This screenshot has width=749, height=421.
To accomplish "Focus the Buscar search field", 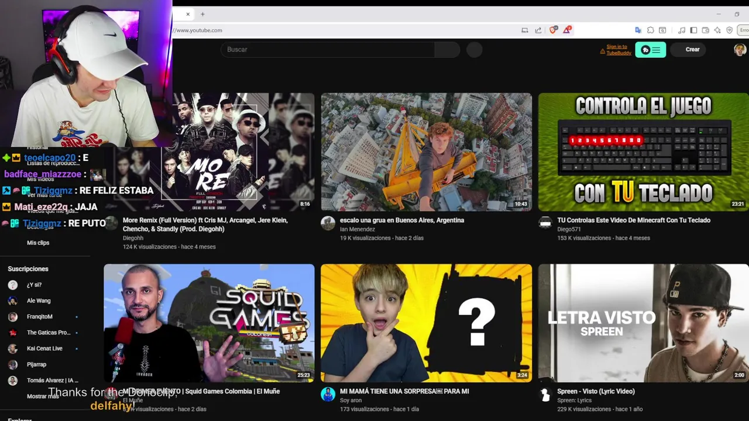I will pyautogui.click(x=328, y=50).
